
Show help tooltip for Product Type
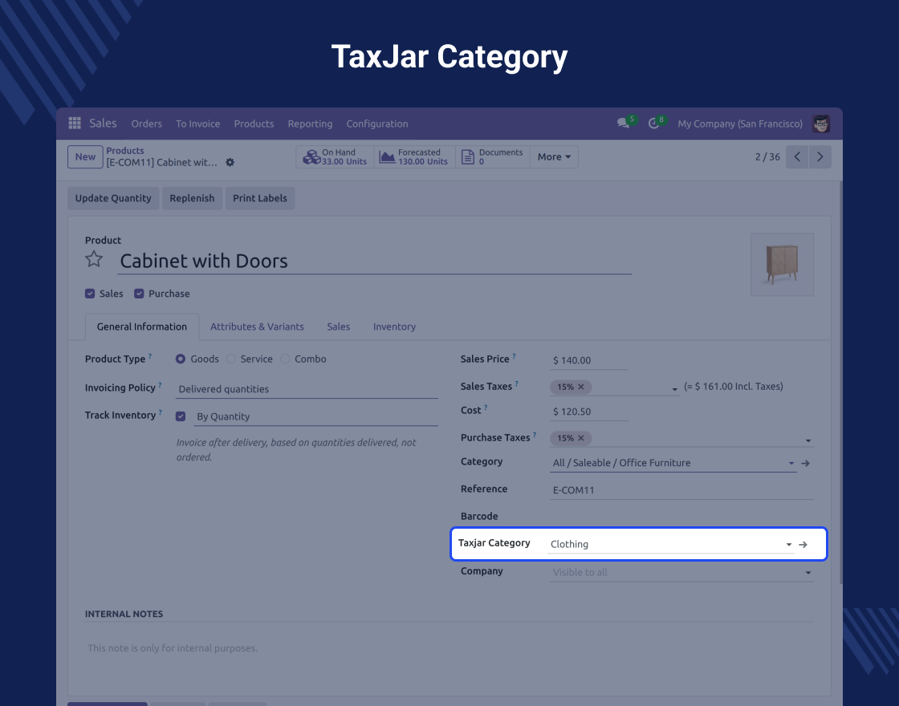(x=150, y=356)
